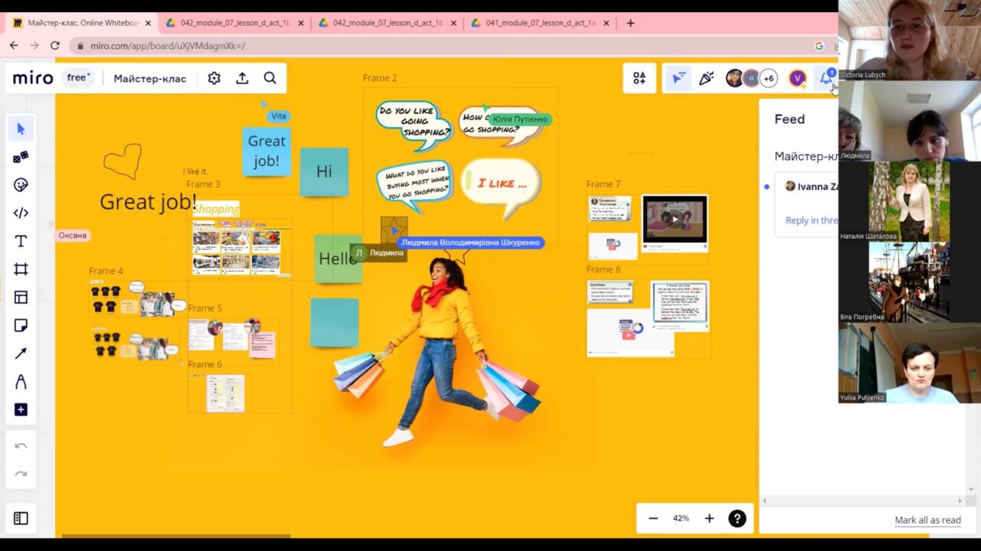The width and height of the screenshot is (981, 551).
Task: Click the Frame 2 label
Action: coord(380,78)
